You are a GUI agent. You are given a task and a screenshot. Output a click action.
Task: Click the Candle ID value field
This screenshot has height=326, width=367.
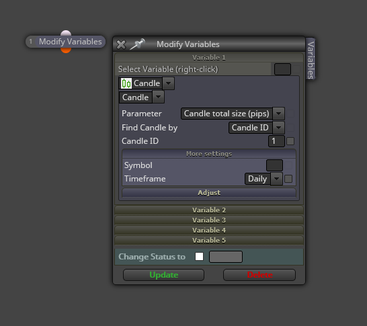(276, 141)
